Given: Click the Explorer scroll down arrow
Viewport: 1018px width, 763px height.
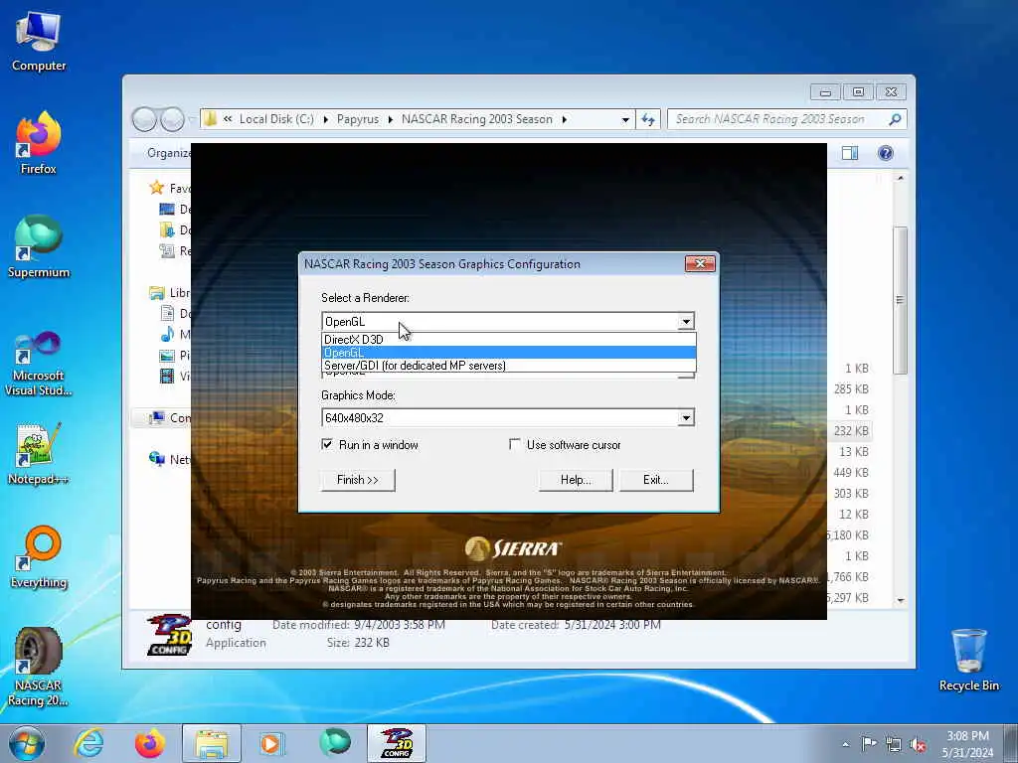Looking at the screenshot, I should tap(900, 600).
